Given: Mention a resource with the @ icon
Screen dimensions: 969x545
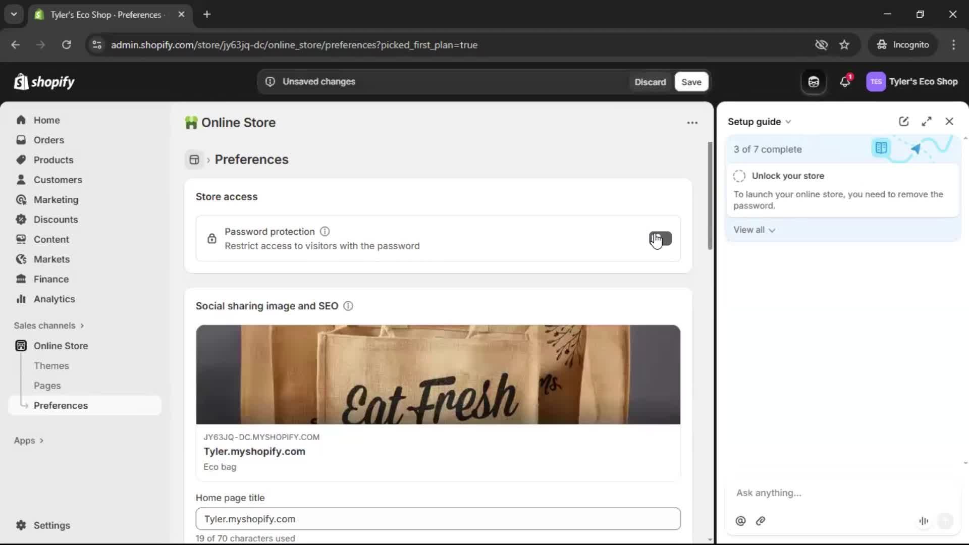Looking at the screenshot, I should [x=740, y=521].
